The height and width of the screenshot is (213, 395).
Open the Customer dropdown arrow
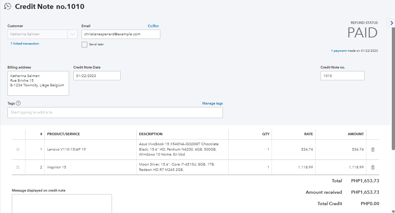click(72, 34)
